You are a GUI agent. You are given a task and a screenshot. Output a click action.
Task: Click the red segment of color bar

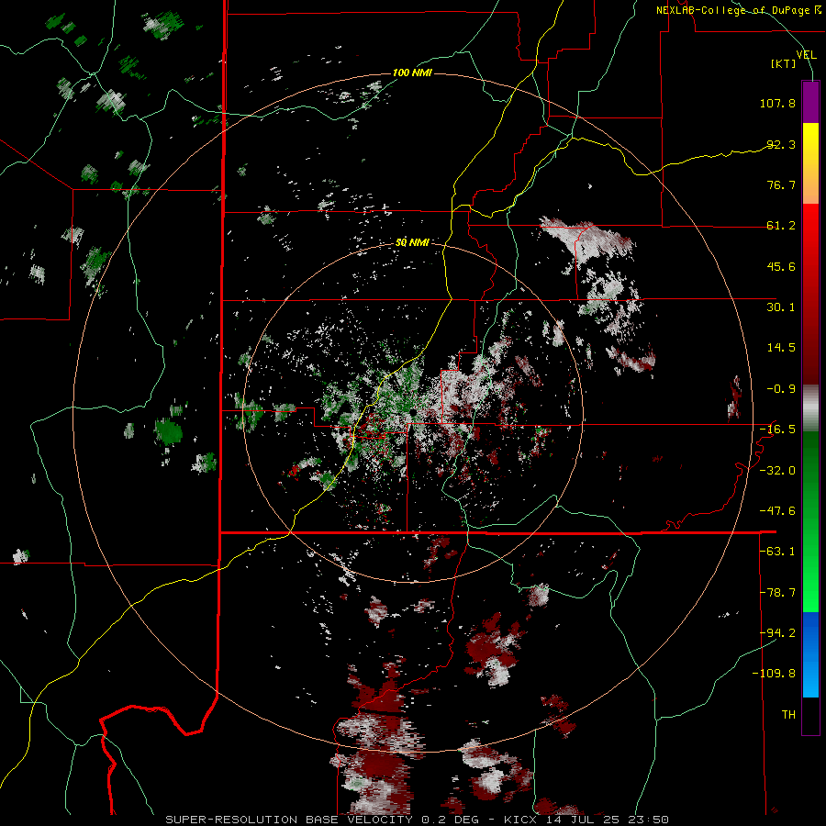(810, 294)
